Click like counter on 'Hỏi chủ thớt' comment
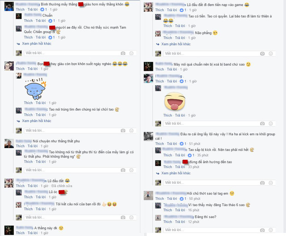This screenshot has height=236, width=286. point(183,199)
